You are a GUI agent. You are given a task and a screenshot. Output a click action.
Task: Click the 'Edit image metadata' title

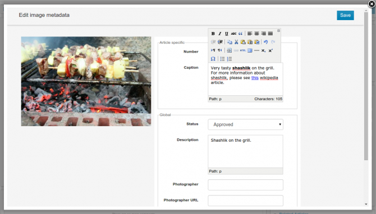44,15
